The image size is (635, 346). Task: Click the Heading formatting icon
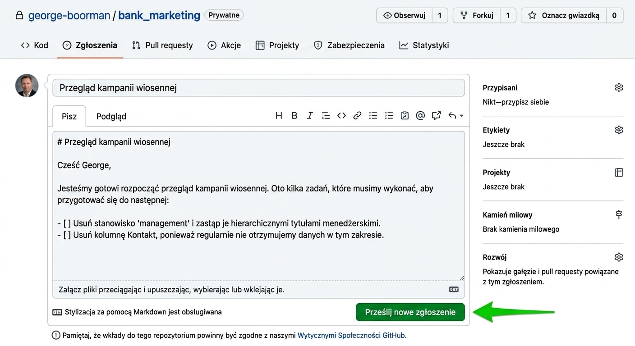(279, 116)
